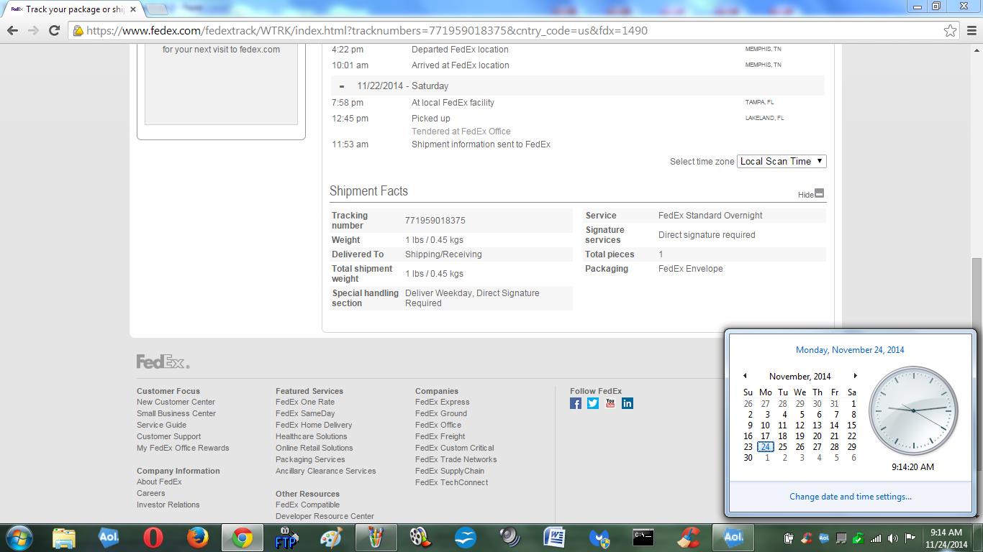Open the Service Guide link
Screen dimensions: 983x552
tap(161, 425)
